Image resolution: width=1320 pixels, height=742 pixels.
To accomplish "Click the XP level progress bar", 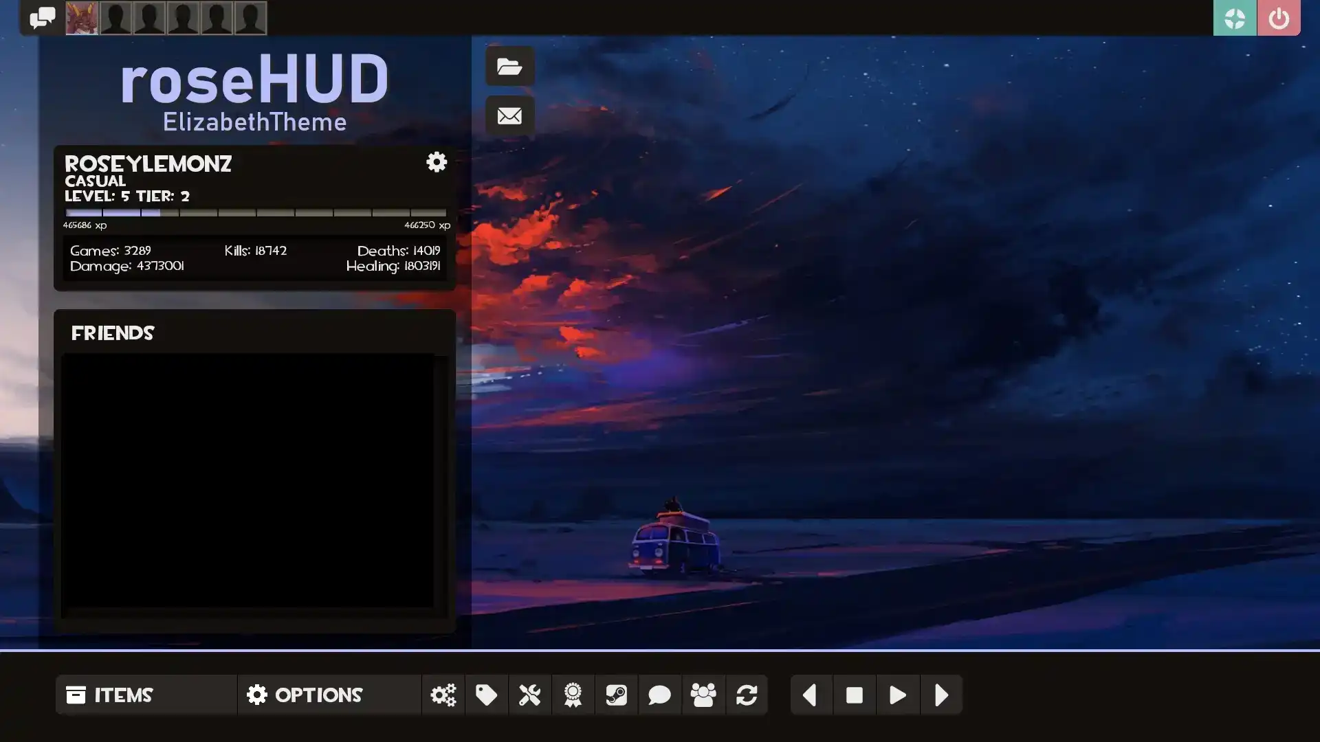I will click(255, 213).
